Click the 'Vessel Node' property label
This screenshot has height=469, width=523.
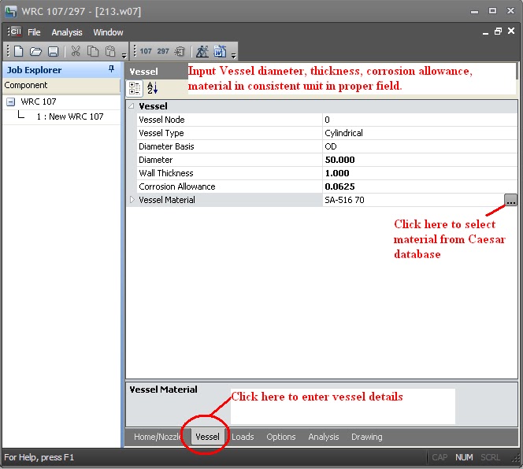[161, 120]
